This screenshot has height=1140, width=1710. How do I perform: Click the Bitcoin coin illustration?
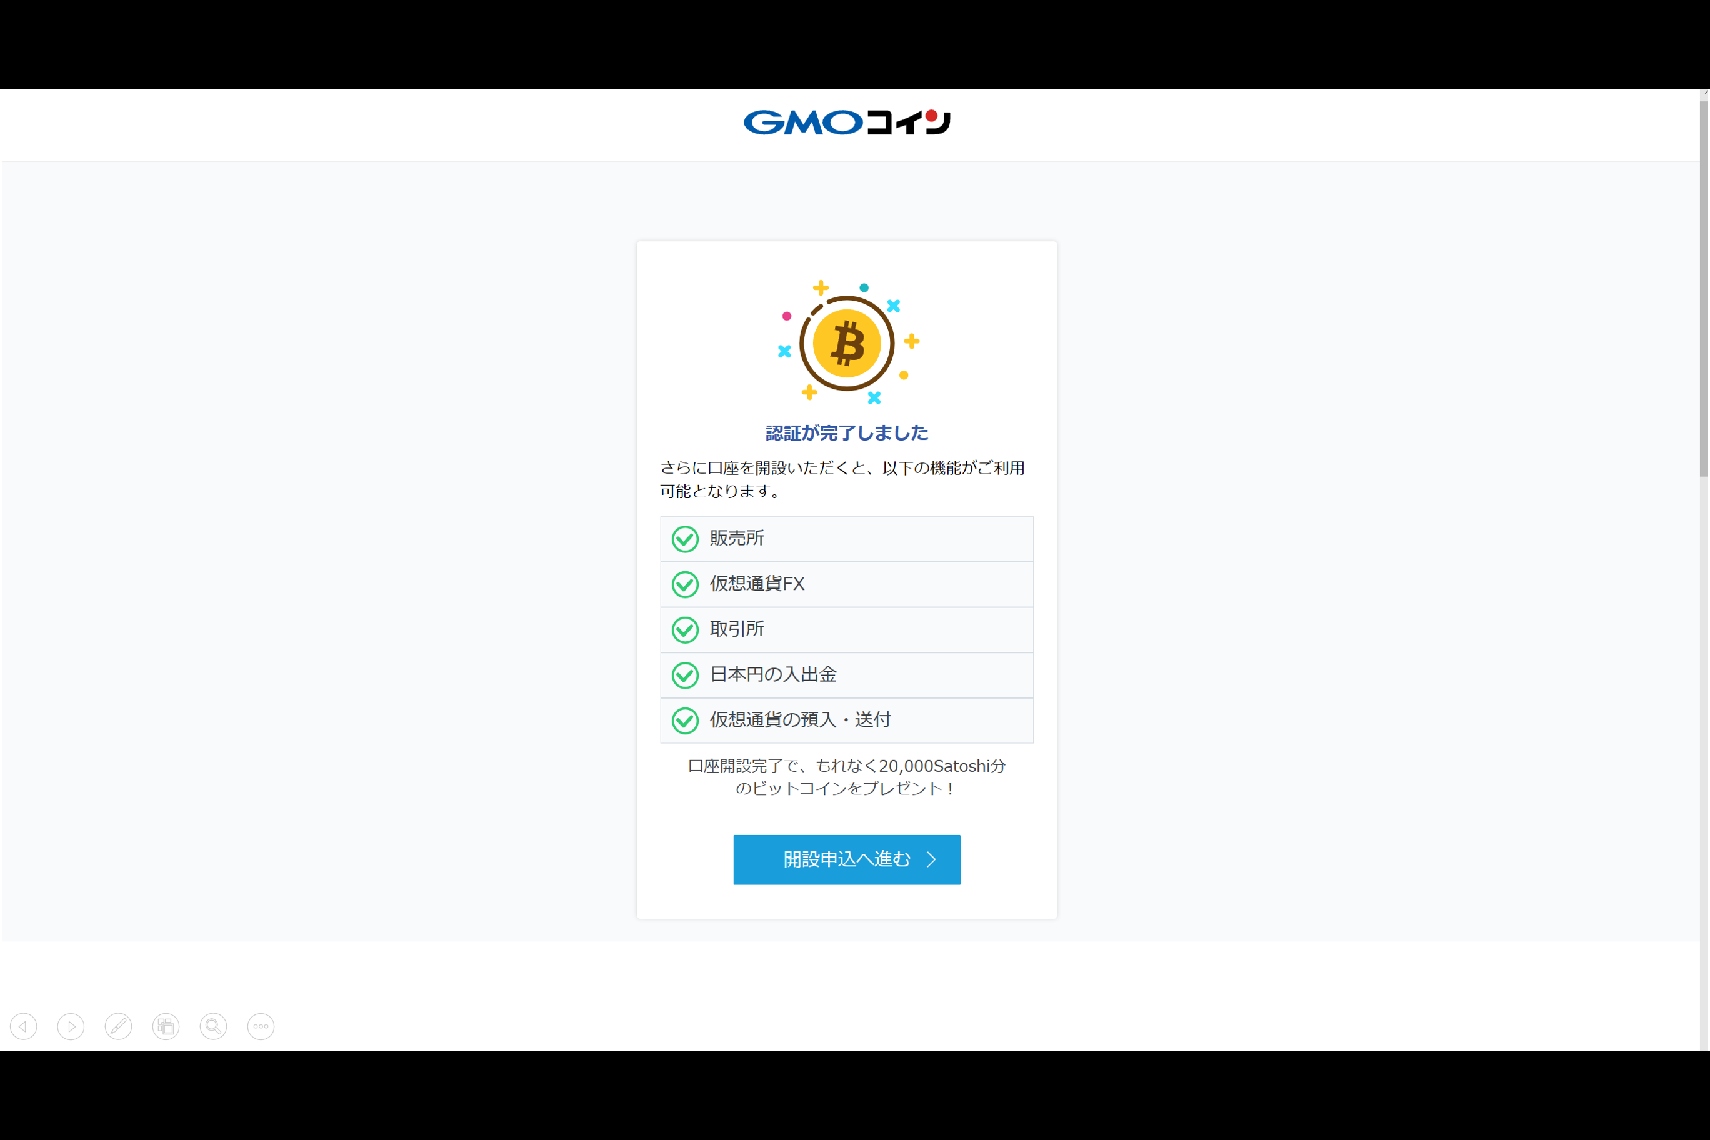[x=847, y=342]
